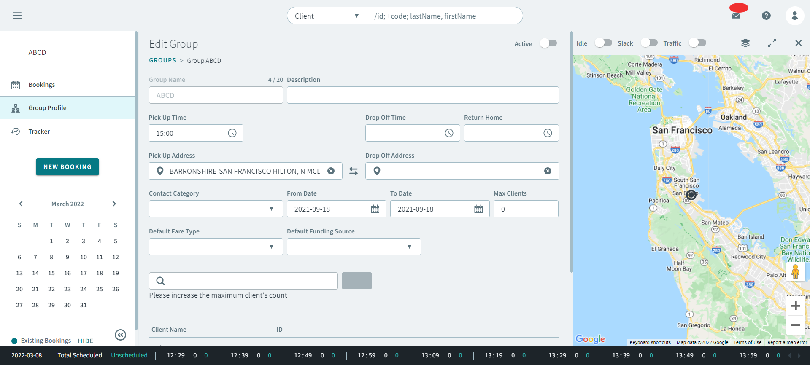
Task: Collapse the left sidebar panel
Action: click(x=120, y=335)
